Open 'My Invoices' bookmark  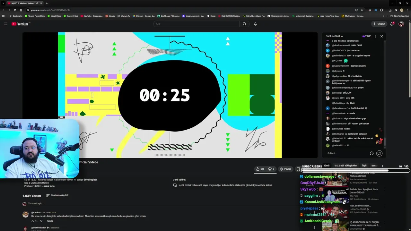[x=353, y=16]
